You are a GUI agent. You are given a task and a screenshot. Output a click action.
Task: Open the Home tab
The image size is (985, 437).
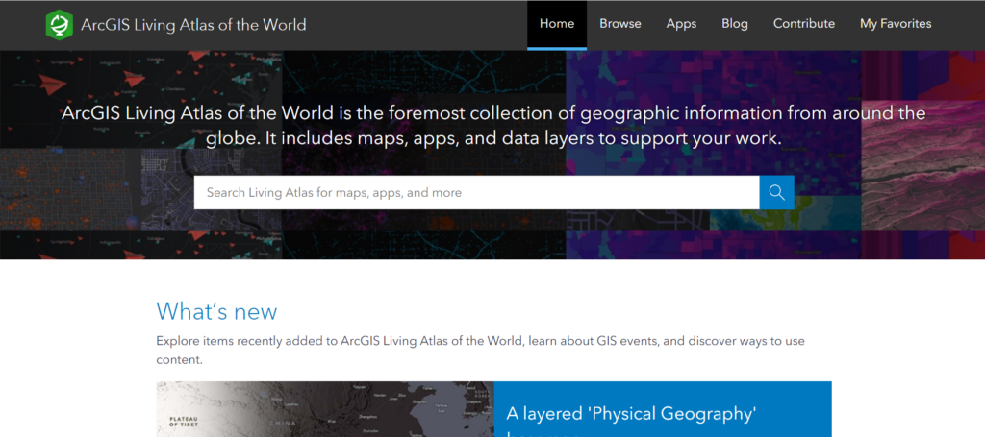click(x=557, y=24)
